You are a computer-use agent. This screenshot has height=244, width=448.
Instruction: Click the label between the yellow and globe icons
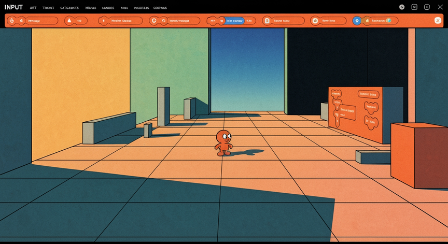pos(379,21)
